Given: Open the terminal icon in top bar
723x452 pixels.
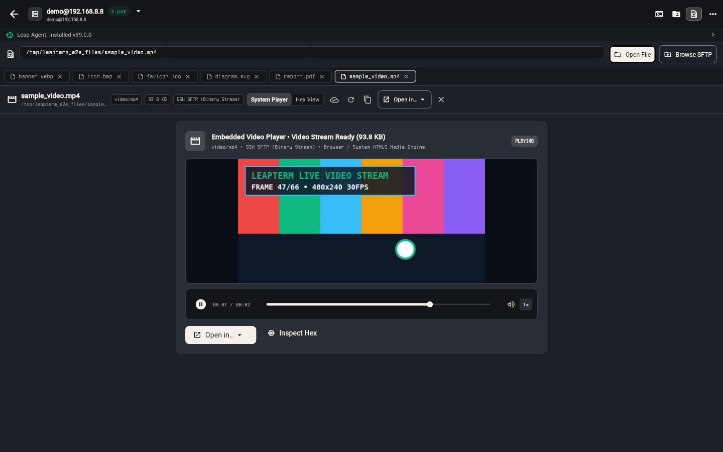Looking at the screenshot, I should (659, 14).
